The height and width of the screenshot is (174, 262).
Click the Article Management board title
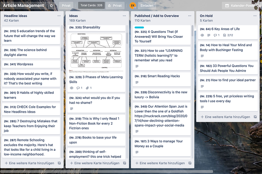(x=24, y=6)
